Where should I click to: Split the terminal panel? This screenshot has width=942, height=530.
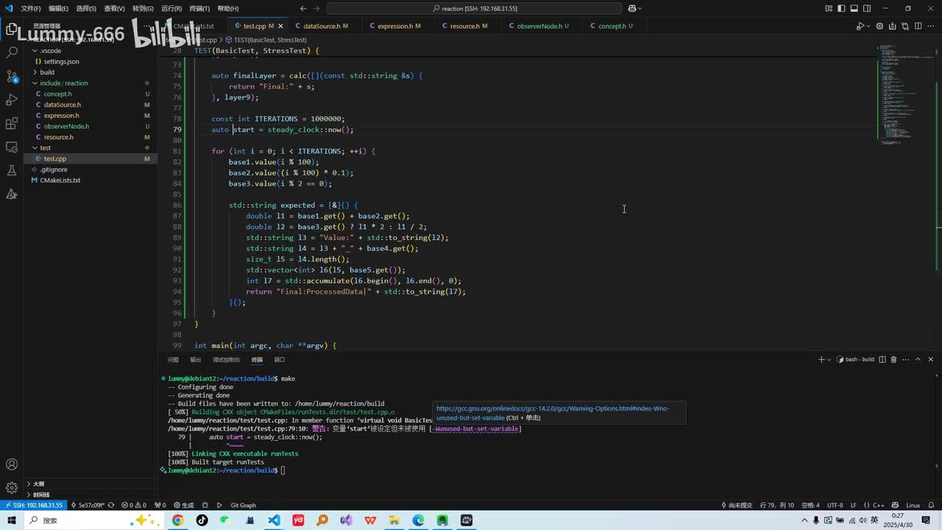(882, 359)
